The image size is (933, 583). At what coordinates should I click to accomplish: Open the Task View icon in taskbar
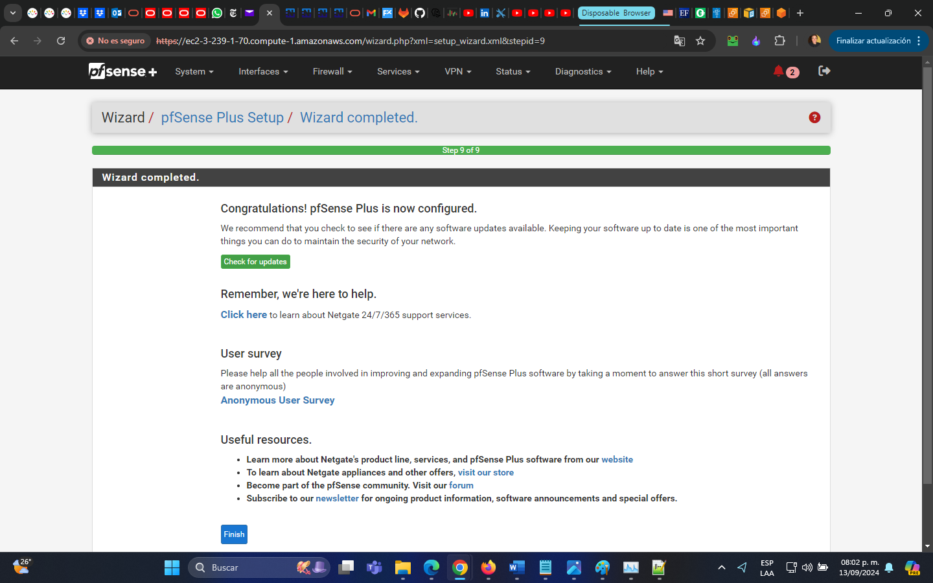coord(346,567)
